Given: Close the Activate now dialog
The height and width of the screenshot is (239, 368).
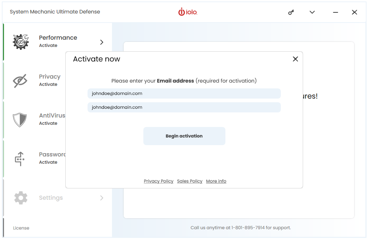Looking at the screenshot, I should (295, 59).
